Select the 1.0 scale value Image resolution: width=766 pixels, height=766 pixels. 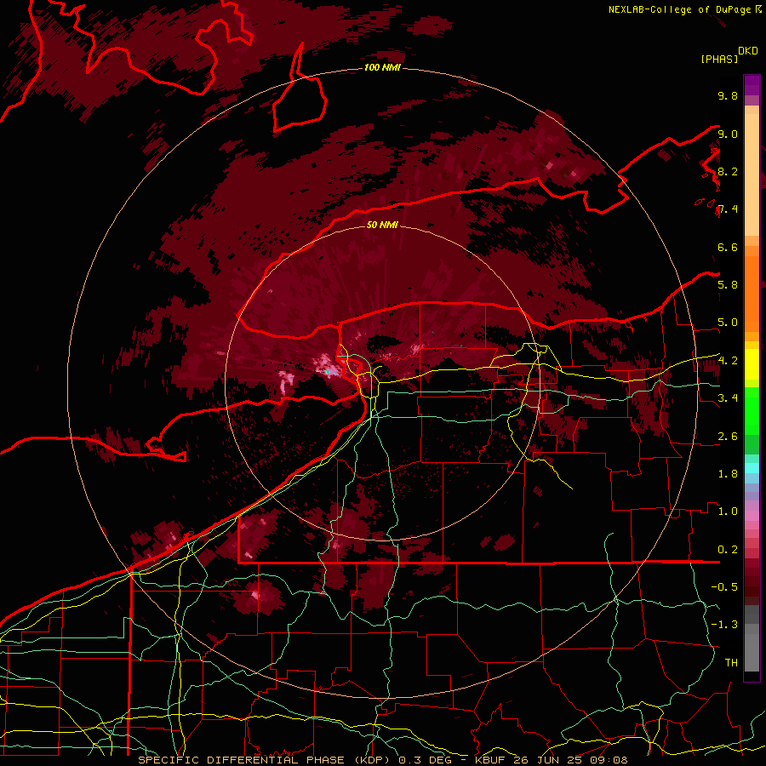pos(728,511)
